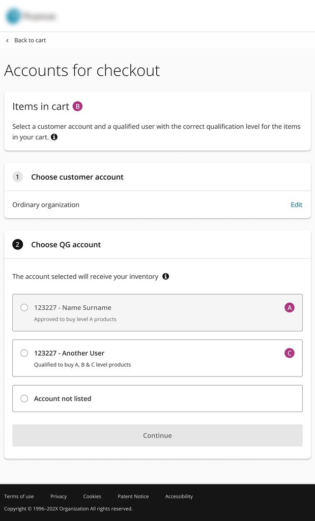Open the Cookies footer link
315x521 pixels.
click(92, 496)
